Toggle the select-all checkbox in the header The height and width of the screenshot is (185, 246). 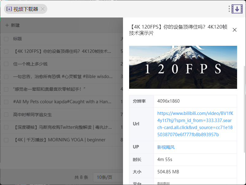click(x=6, y=39)
